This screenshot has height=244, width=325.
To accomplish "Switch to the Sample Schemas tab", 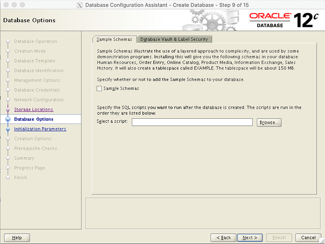I will (114, 39).
